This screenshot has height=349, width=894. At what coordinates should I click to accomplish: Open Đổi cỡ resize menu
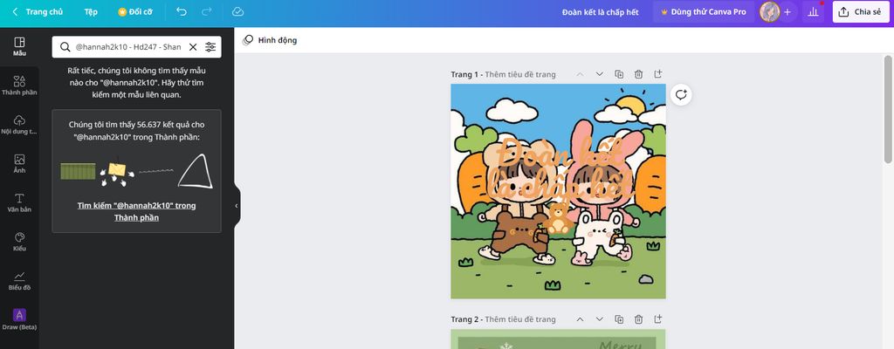click(135, 11)
